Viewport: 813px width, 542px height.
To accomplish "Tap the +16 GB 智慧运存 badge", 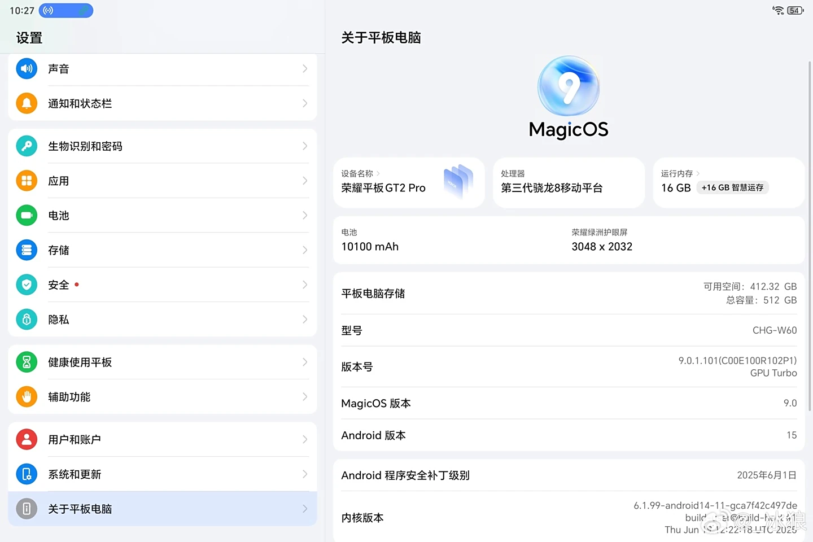I will tap(732, 187).
